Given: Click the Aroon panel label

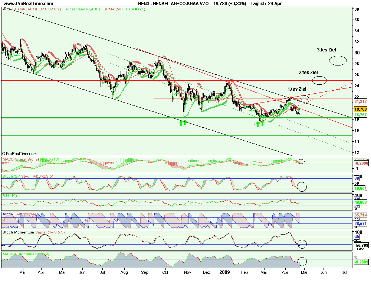Looking at the screenshot, I should tap(19, 214).
